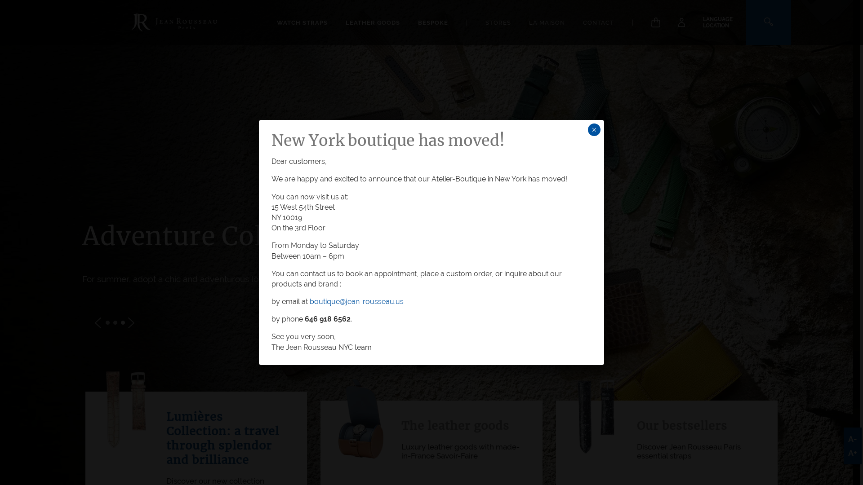
Task: Click the leather watch case thumbnail
Action: 360,422
